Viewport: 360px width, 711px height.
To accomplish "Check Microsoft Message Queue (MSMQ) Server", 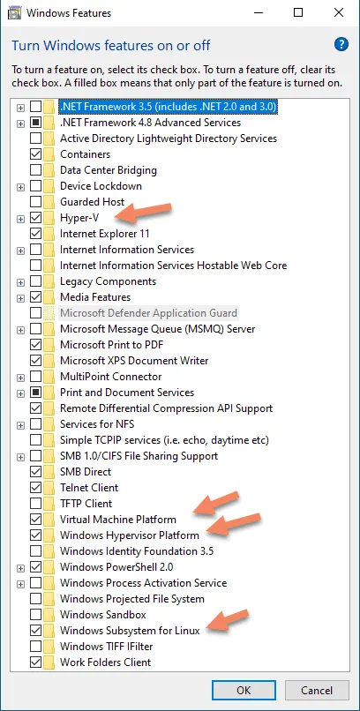I will pos(35,329).
